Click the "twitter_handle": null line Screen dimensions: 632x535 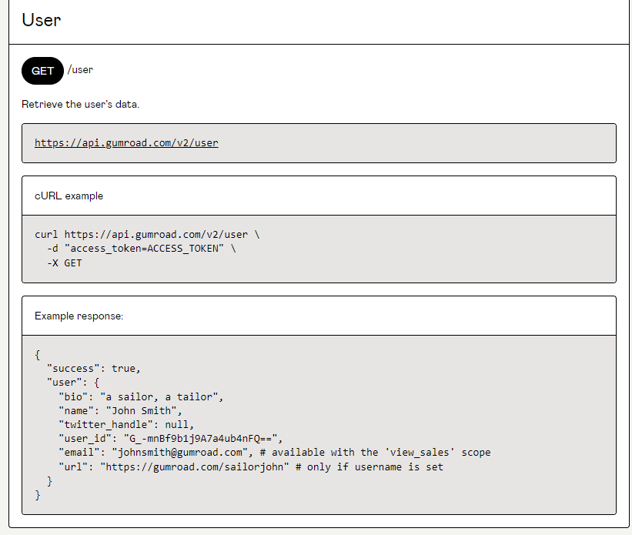[x=126, y=424]
